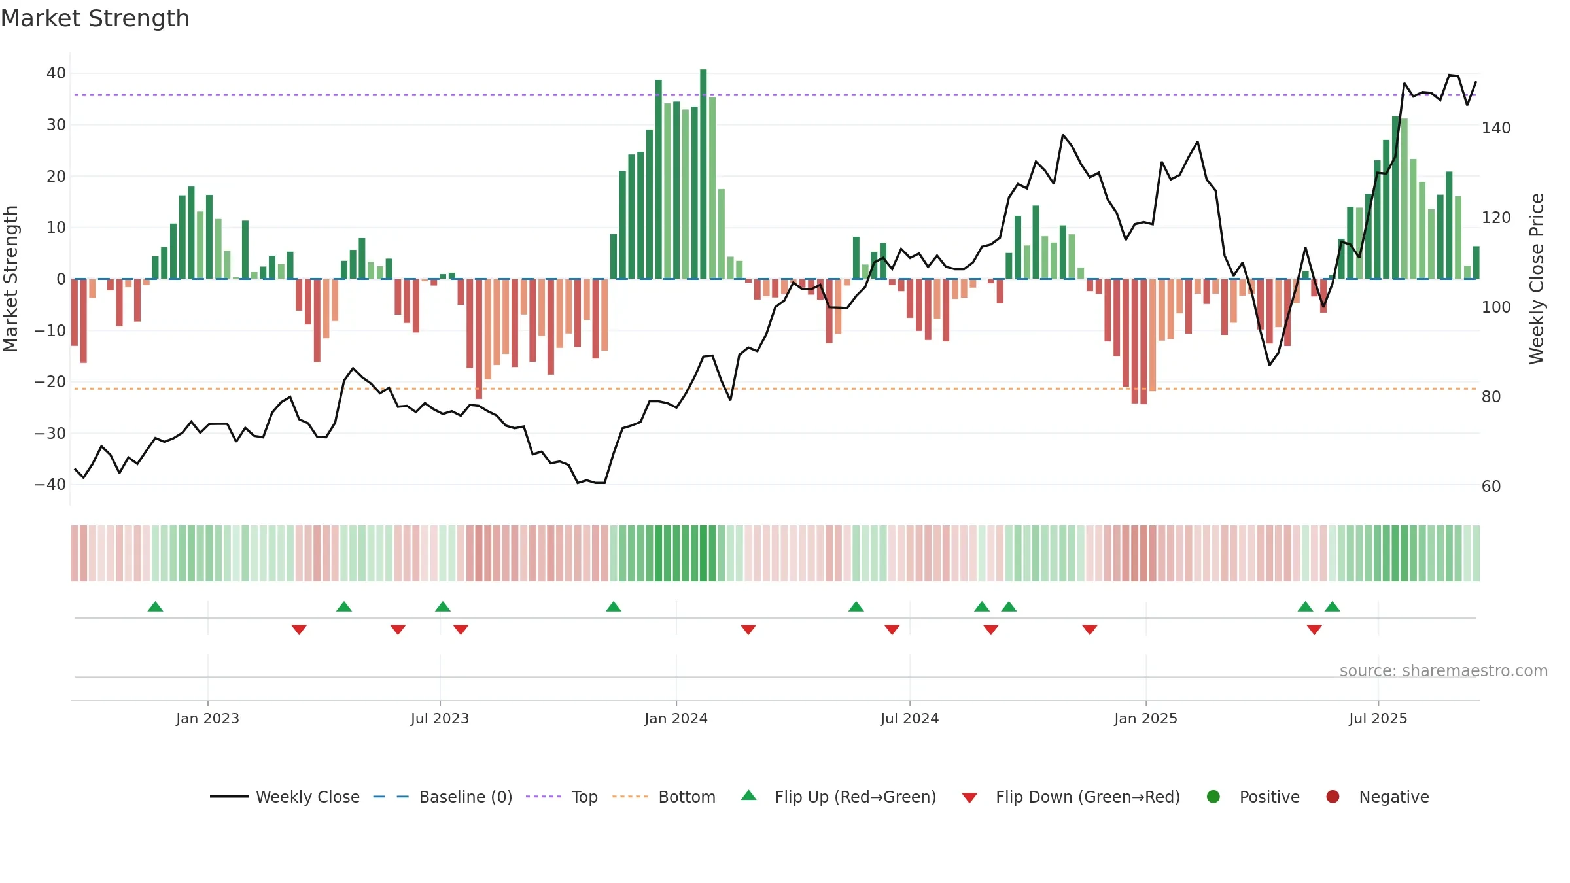Select the red flip-down triangle near February 2024
Viewport: 1570px width, 883px height.
[x=748, y=629]
